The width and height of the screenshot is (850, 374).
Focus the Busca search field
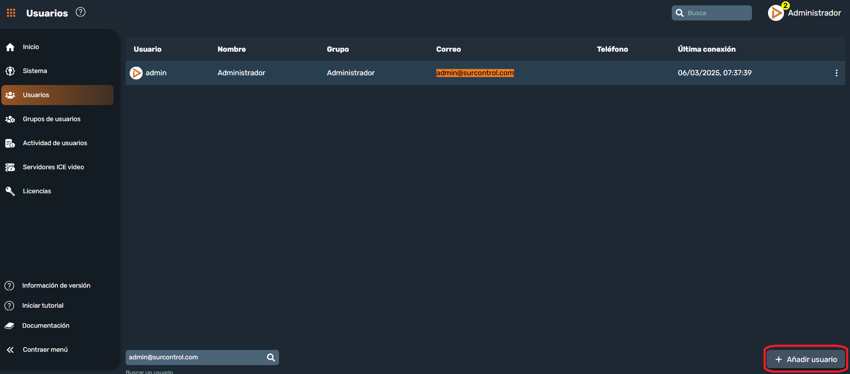tap(712, 13)
